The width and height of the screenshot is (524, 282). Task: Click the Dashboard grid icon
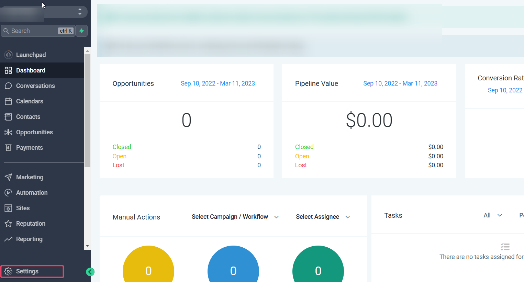[8, 70]
